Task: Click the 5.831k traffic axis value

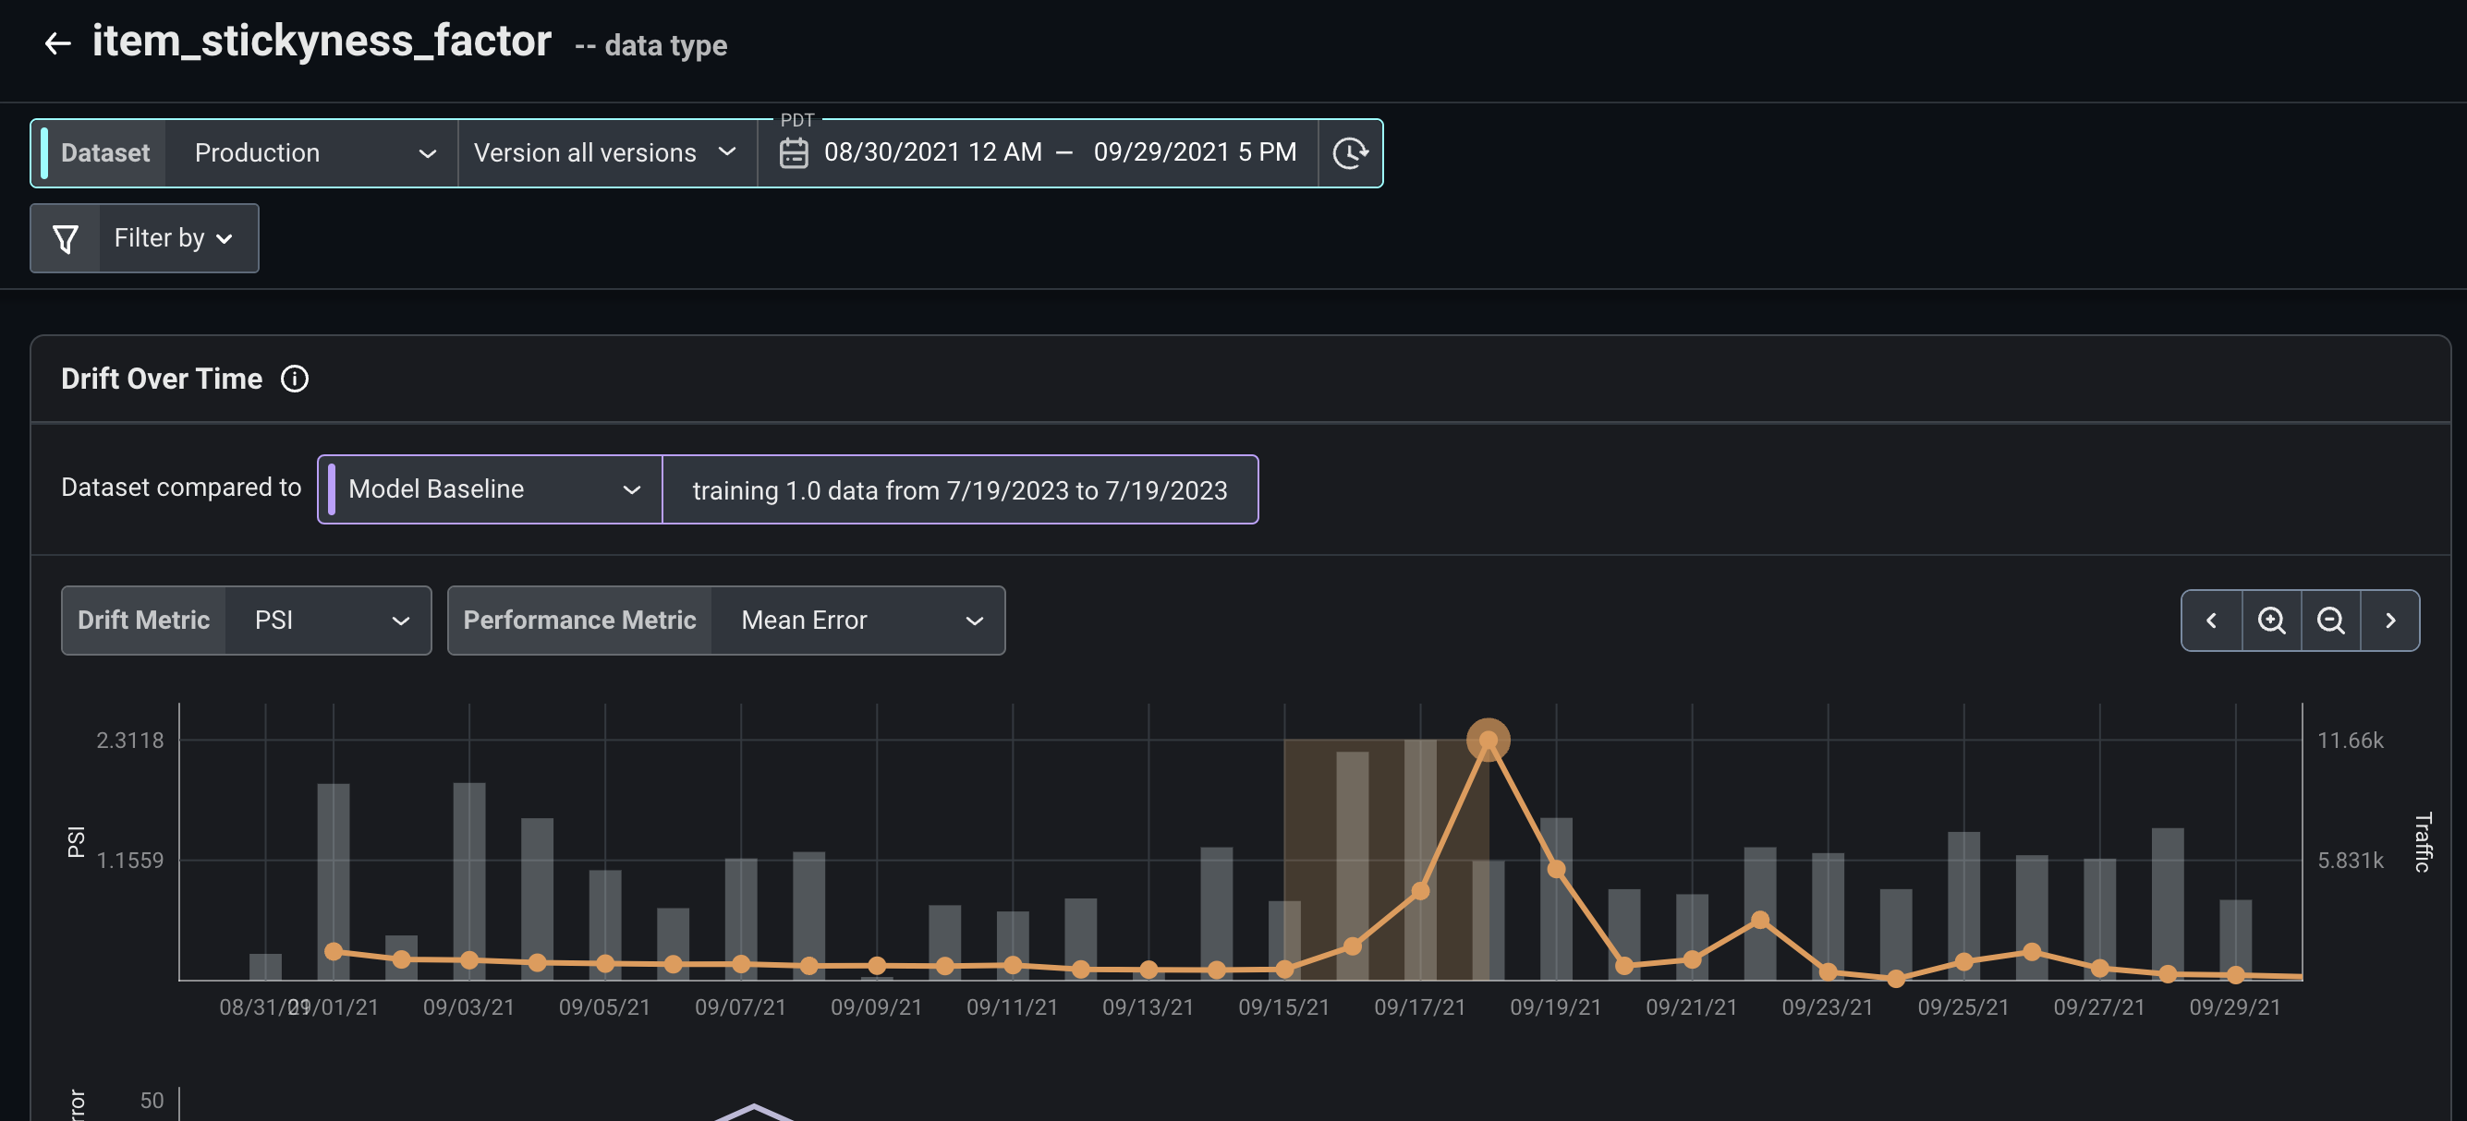Action: (2351, 861)
